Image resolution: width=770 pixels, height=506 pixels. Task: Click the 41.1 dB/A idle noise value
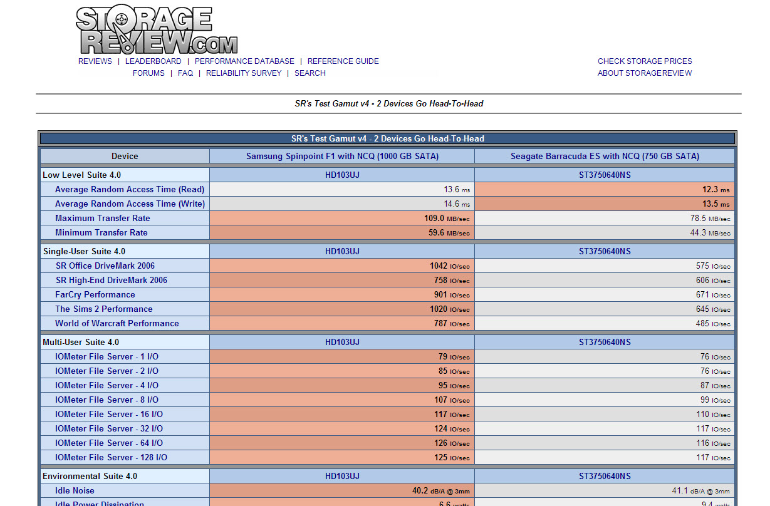point(701,491)
